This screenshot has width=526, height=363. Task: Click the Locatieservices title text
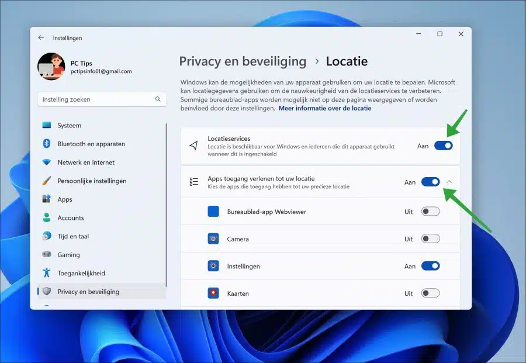(229, 139)
